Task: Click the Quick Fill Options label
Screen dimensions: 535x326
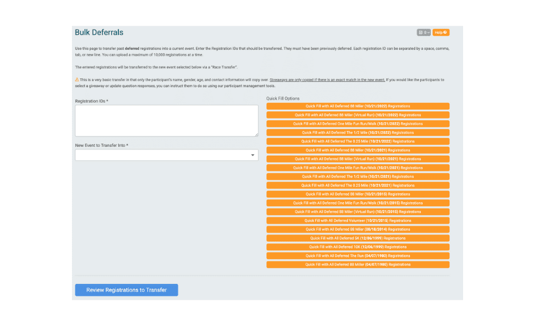Action: 283,98
